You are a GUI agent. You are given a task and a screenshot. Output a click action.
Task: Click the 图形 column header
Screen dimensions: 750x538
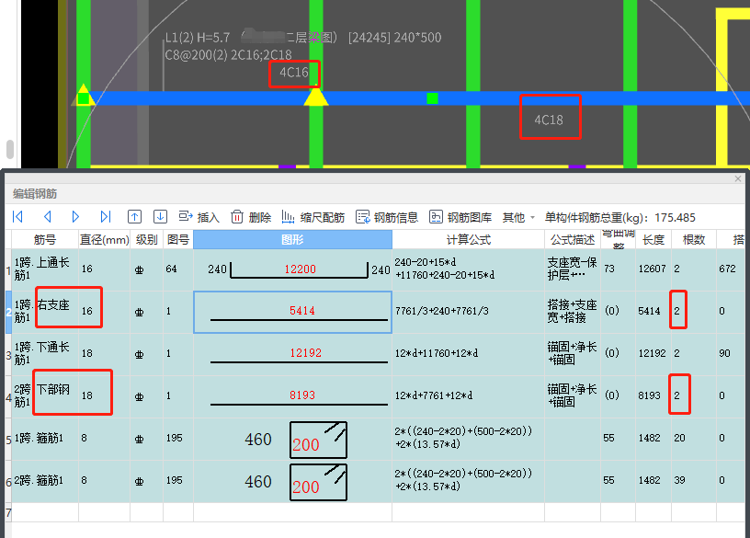tap(292, 239)
